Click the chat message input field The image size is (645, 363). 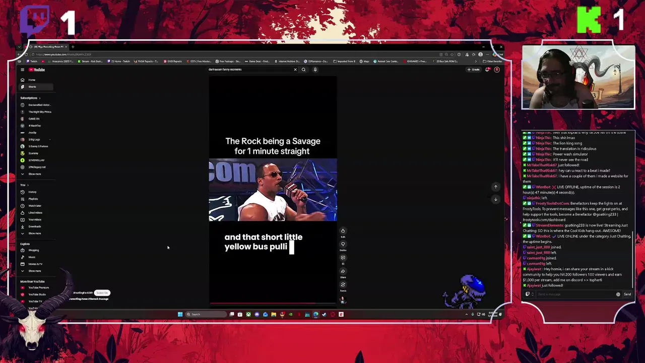point(575,294)
